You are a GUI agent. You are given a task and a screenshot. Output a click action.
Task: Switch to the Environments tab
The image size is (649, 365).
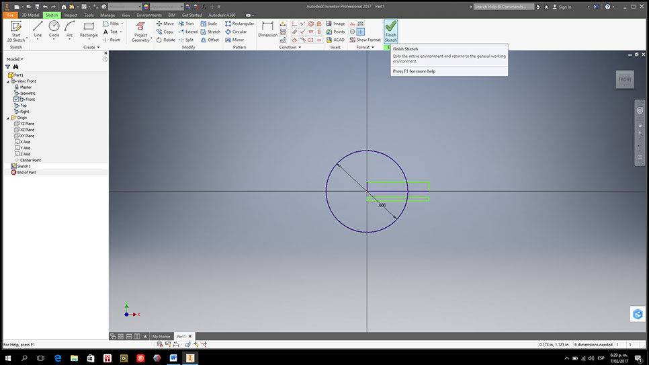pos(149,15)
